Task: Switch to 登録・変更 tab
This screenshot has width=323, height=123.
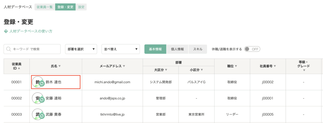Action: tap(66, 7)
